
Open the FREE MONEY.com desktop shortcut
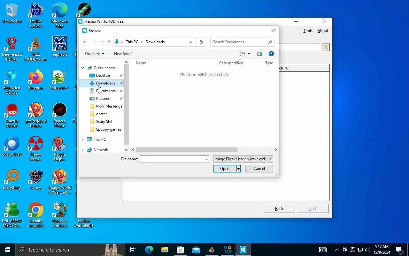(x=36, y=49)
